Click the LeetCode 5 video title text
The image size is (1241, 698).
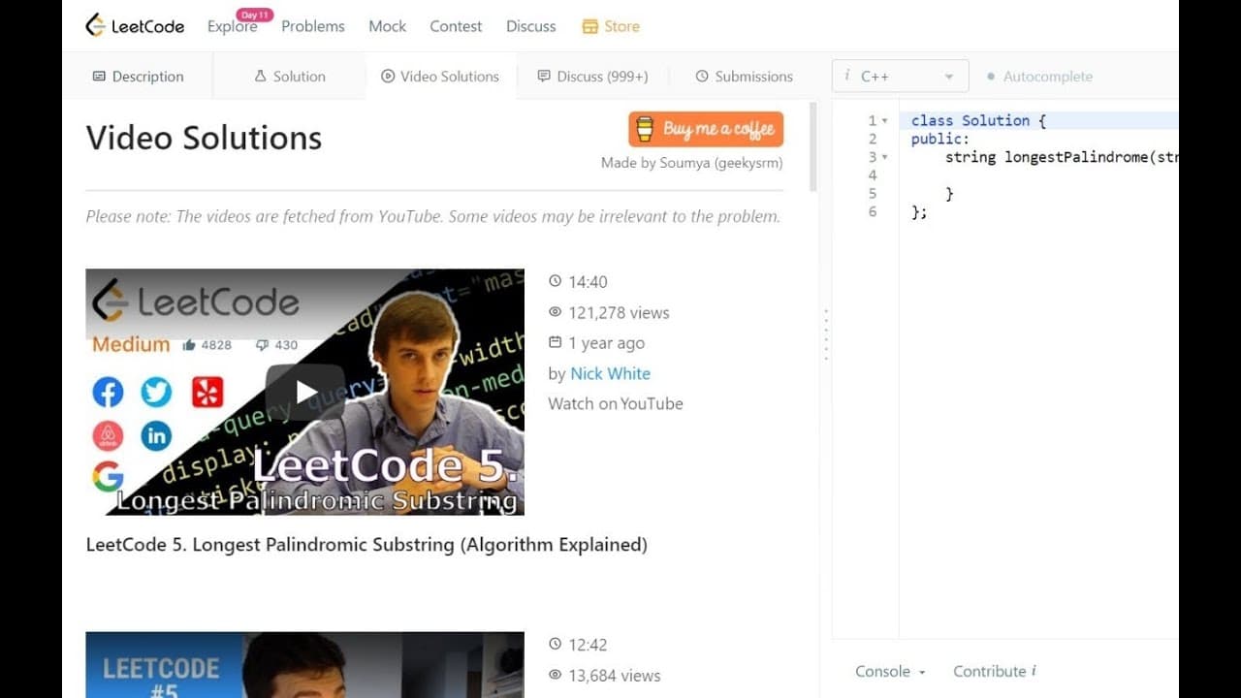click(366, 545)
